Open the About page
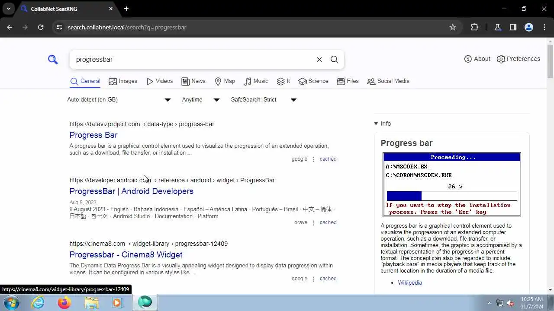This screenshot has width=554, height=311. pyautogui.click(x=477, y=59)
